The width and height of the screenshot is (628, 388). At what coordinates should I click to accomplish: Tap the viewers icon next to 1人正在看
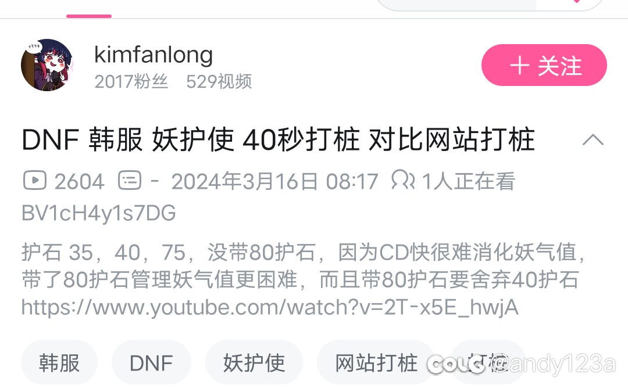(x=403, y=180)
